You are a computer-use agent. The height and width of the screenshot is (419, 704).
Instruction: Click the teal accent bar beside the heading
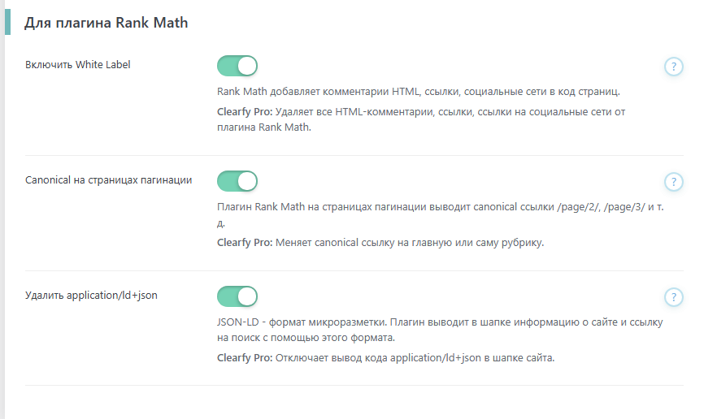[x=7, y=22]
